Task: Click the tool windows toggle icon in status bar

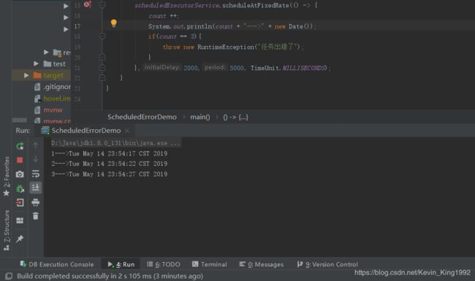Action: coord(9,276)
